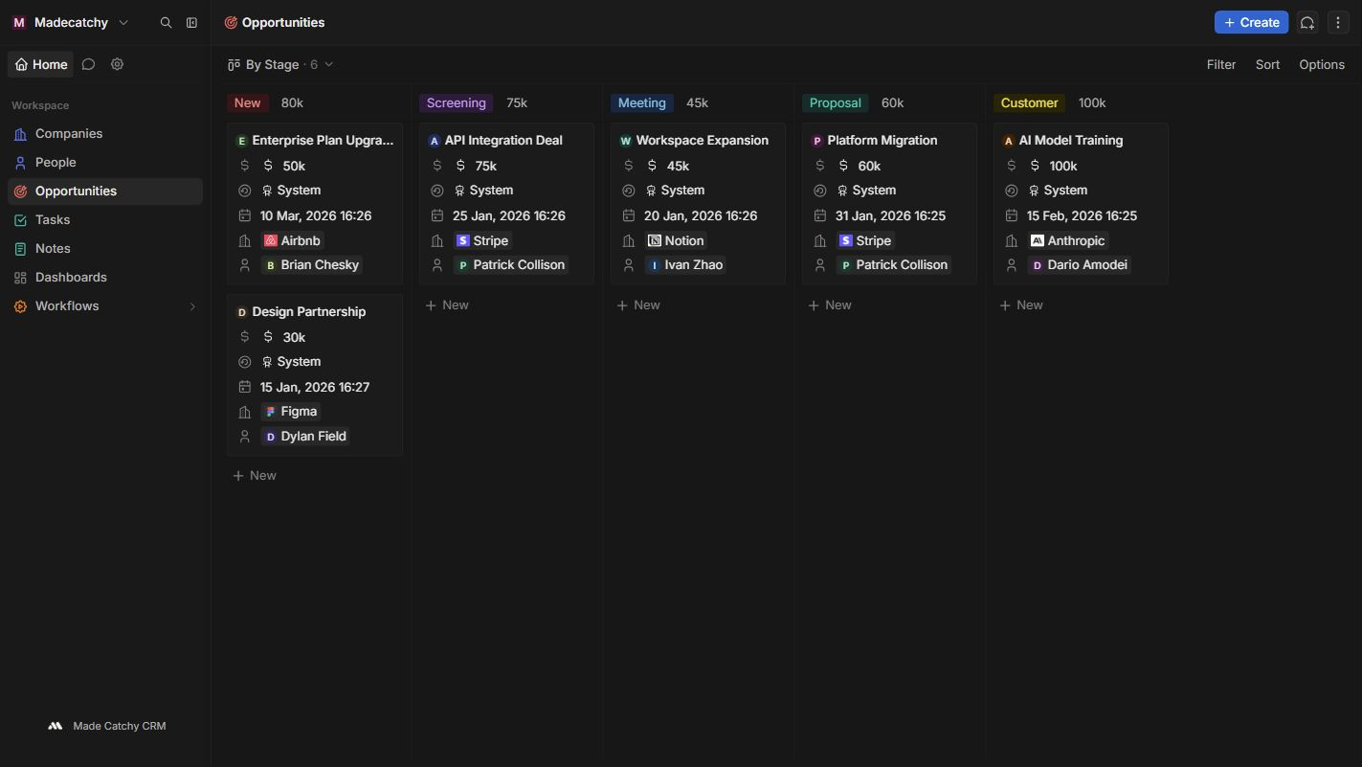
Task: Open the By Stage view dropdown
Action: 280,64
